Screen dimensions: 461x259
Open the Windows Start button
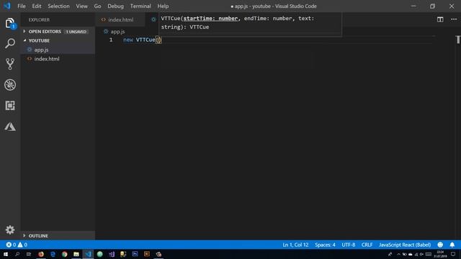[6, 254]
